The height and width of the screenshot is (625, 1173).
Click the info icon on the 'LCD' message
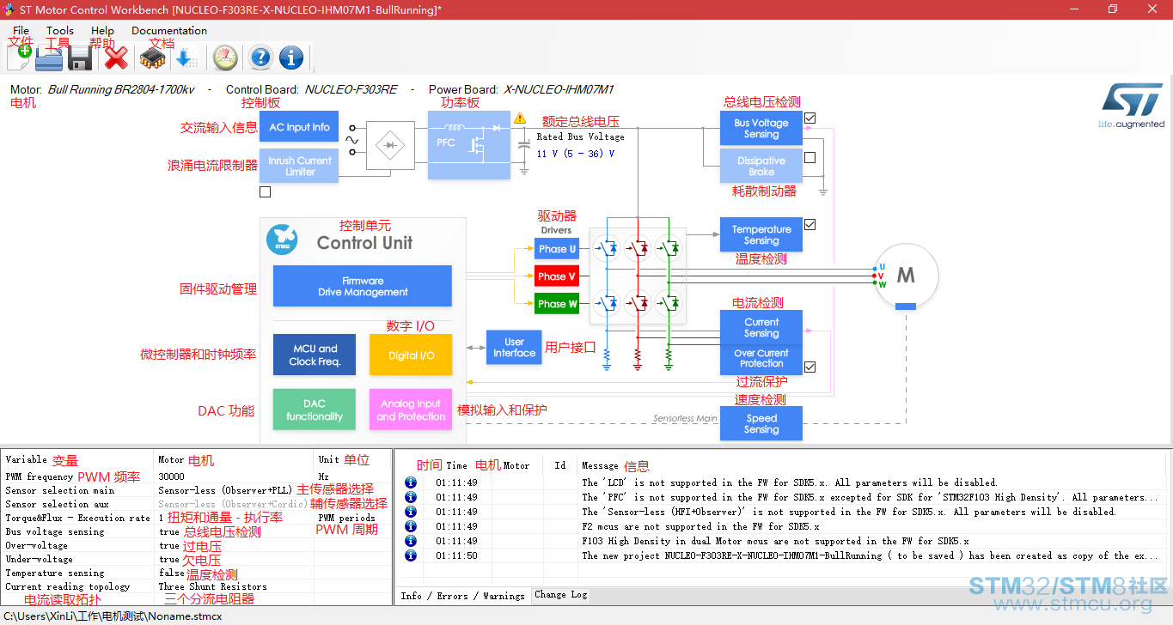(x=411, y=482)
